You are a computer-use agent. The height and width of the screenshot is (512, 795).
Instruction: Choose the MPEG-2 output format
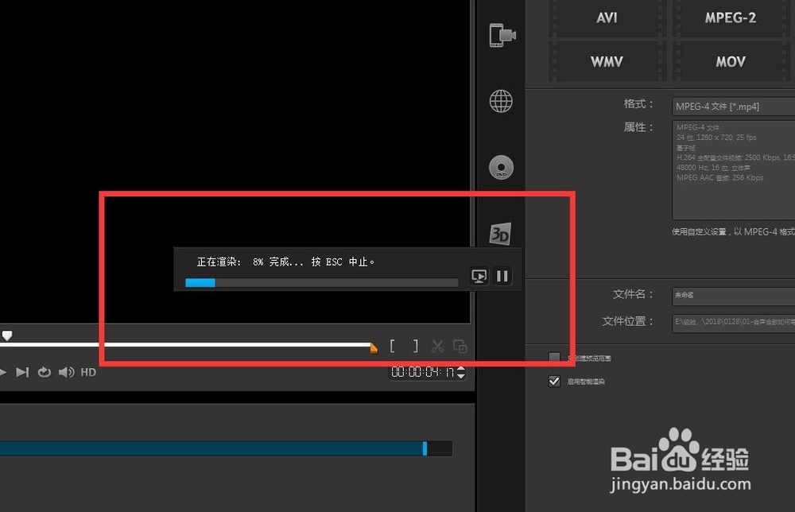(731, 17)
